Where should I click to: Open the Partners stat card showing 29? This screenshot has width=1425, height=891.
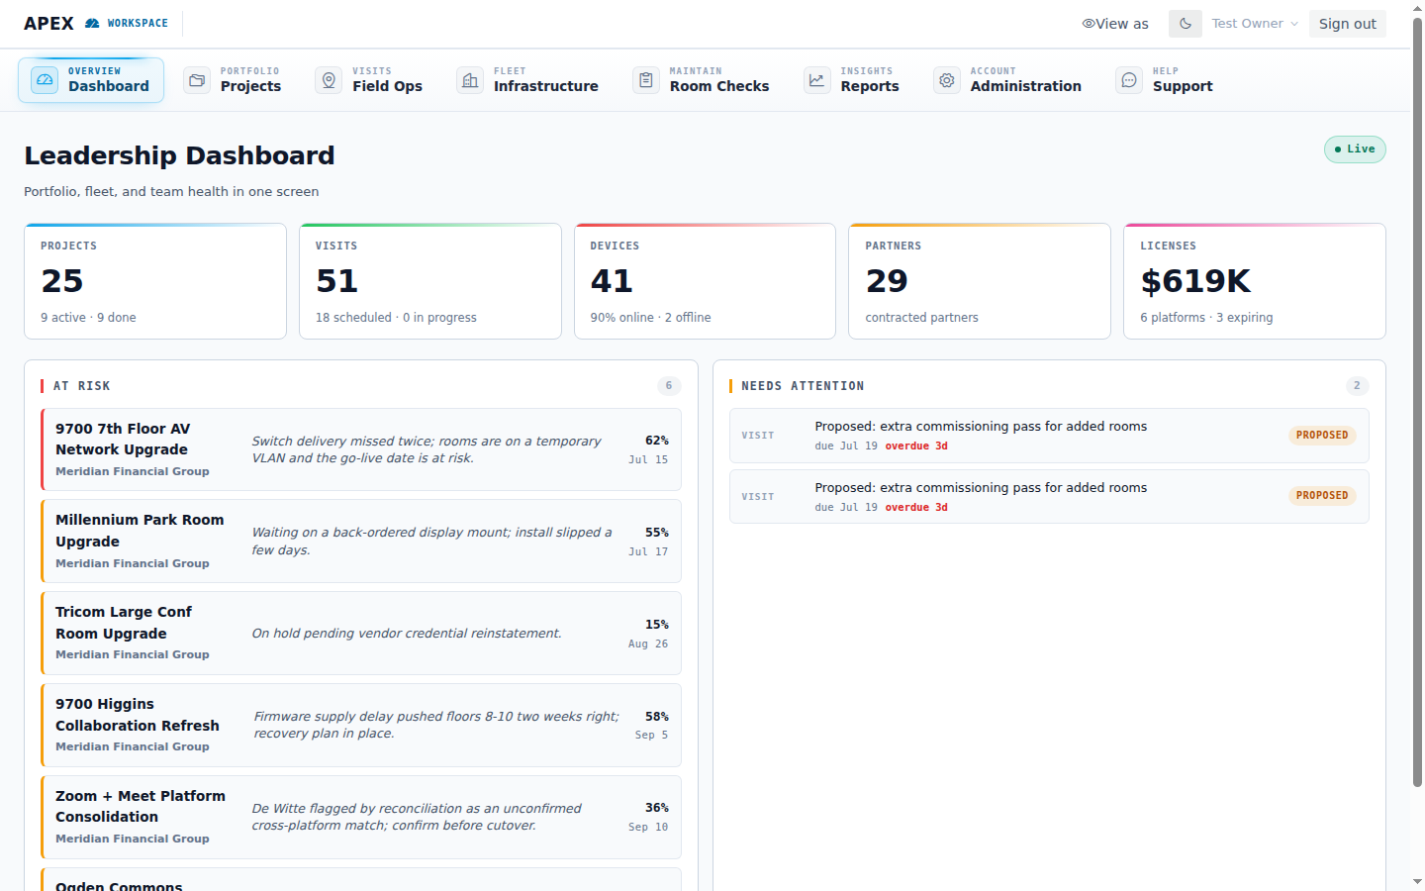click(980, 281)
